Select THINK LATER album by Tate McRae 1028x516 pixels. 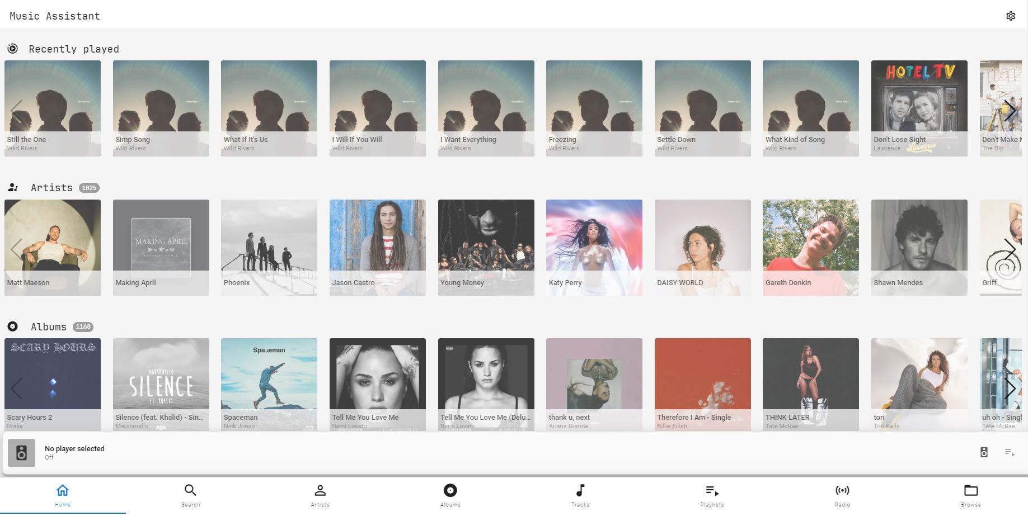click(811, 385)
